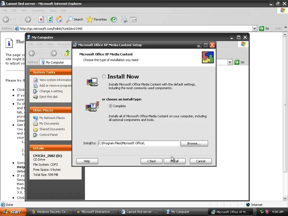The image size is (288, 216).
Task: Click the Windows flag logo in Internet Explorer
Action: pos(283,10)
